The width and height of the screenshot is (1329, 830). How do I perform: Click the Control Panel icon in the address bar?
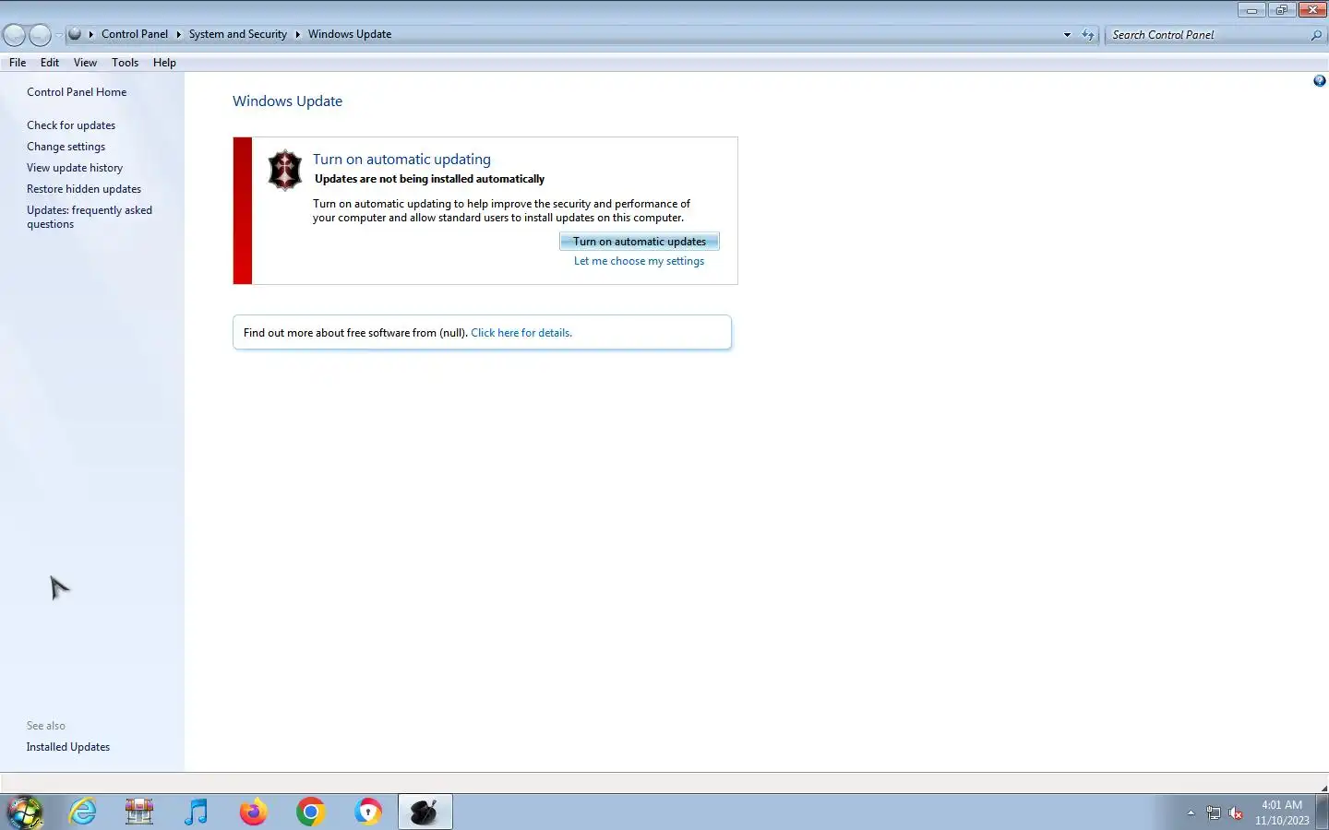pos(75,34)
